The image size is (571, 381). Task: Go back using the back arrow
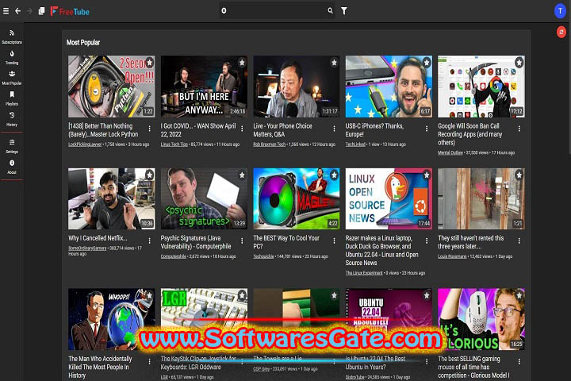[17, 11]
